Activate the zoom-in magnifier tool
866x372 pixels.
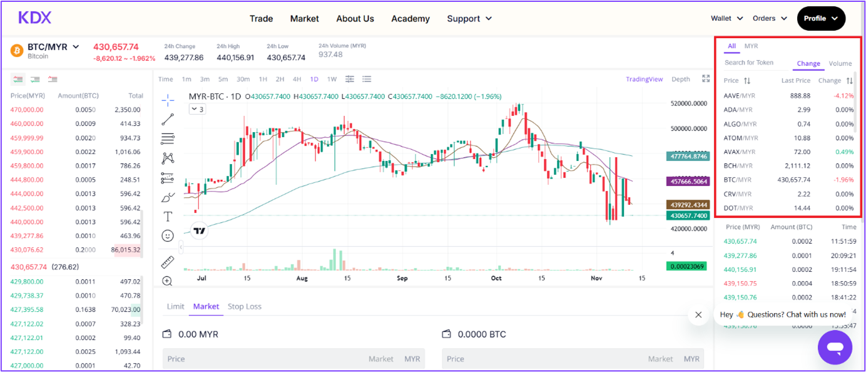pos(167,281)
